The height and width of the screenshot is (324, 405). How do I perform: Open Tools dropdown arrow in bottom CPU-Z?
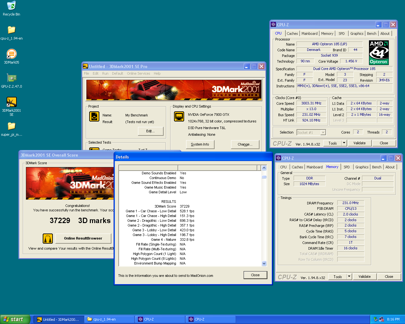click(x=349, y=277)
